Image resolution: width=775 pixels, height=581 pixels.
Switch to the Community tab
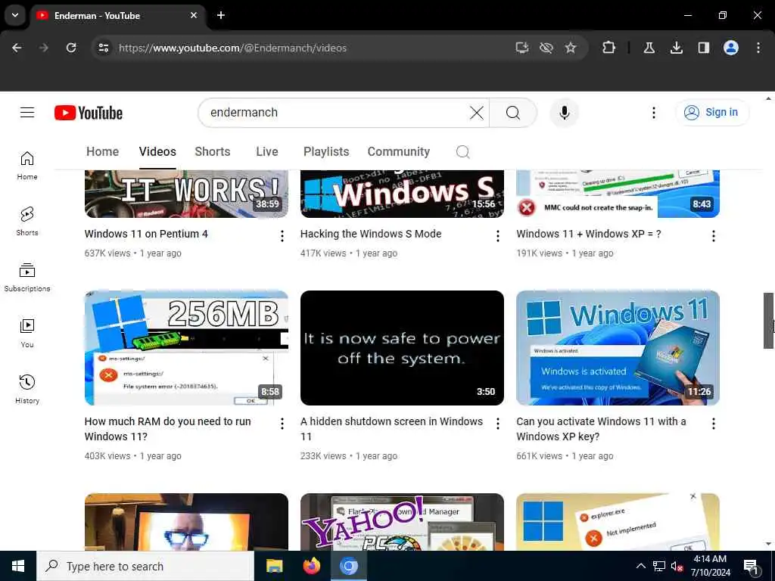(x=398, y=151)
